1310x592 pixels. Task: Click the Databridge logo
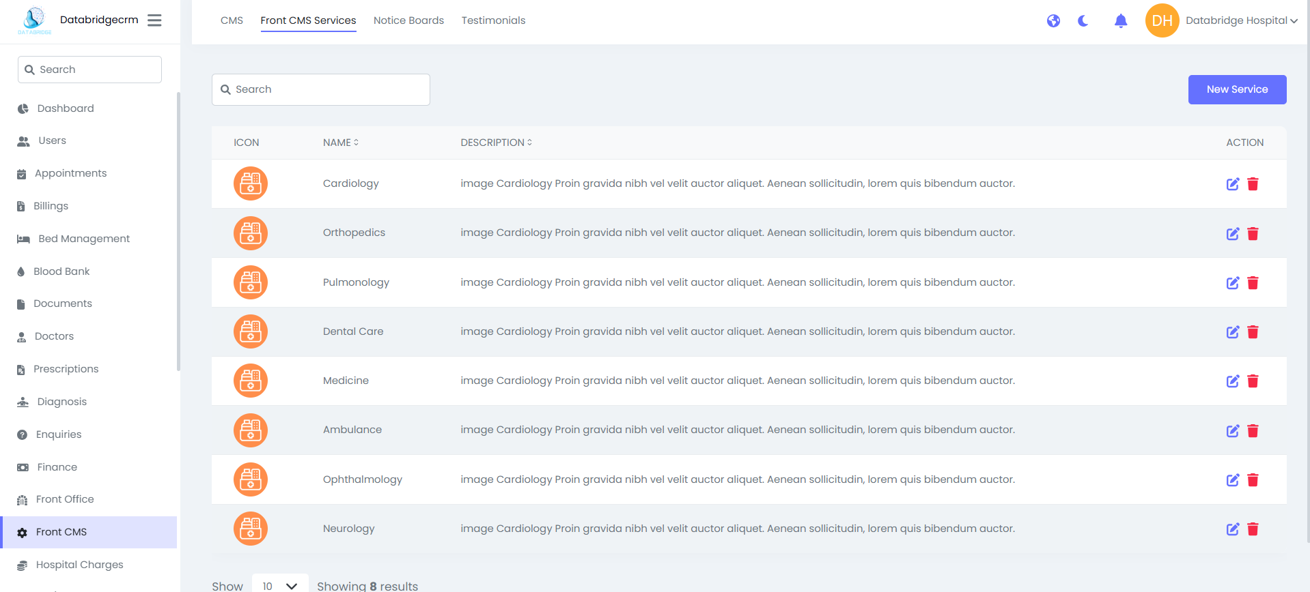point(34,20)
